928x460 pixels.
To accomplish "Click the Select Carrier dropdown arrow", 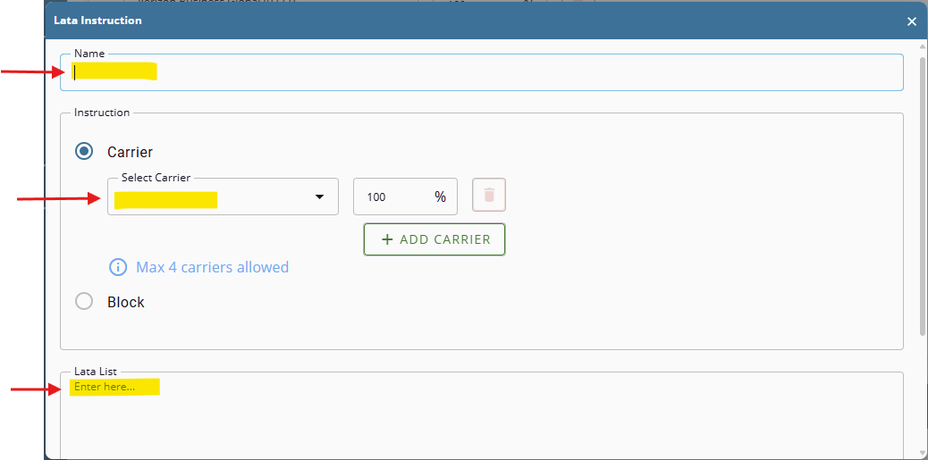I will (319, 197).
